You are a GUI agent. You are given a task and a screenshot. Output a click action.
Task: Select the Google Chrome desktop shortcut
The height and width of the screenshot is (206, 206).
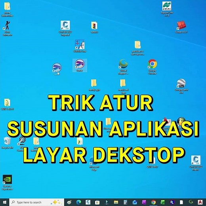click(152, 67)
